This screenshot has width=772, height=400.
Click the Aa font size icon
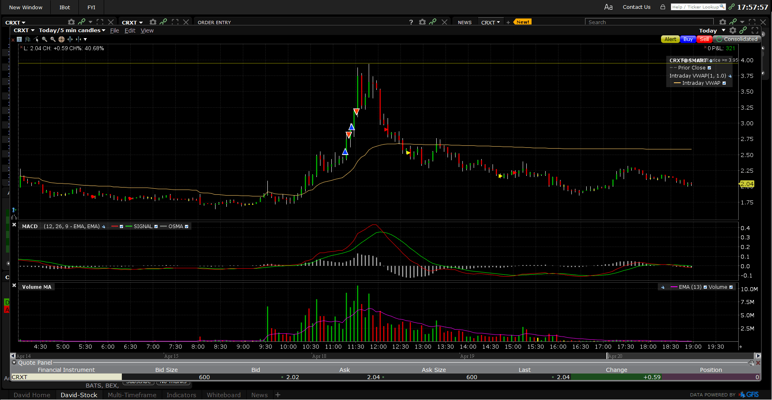tap(608, 7)
